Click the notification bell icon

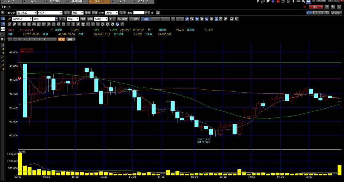pos(293,2)
